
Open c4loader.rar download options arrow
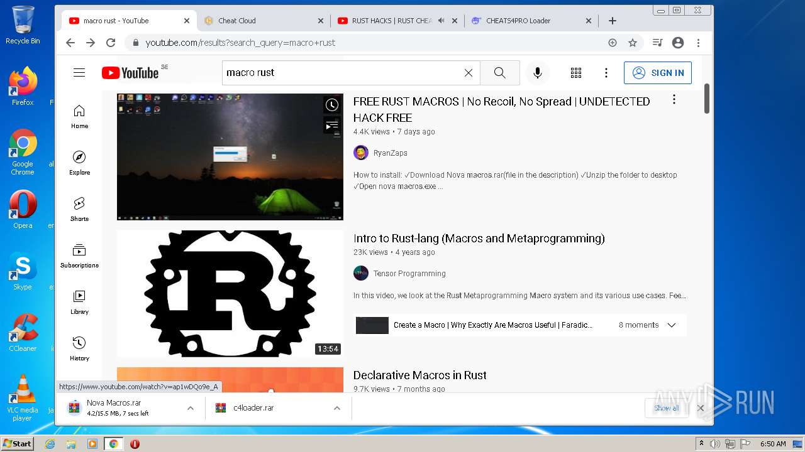click(x=337, y=408)
